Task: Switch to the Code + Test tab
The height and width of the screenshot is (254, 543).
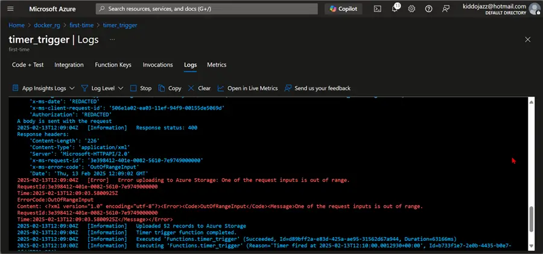Action: pyautogui.click(x=28, y=64)
